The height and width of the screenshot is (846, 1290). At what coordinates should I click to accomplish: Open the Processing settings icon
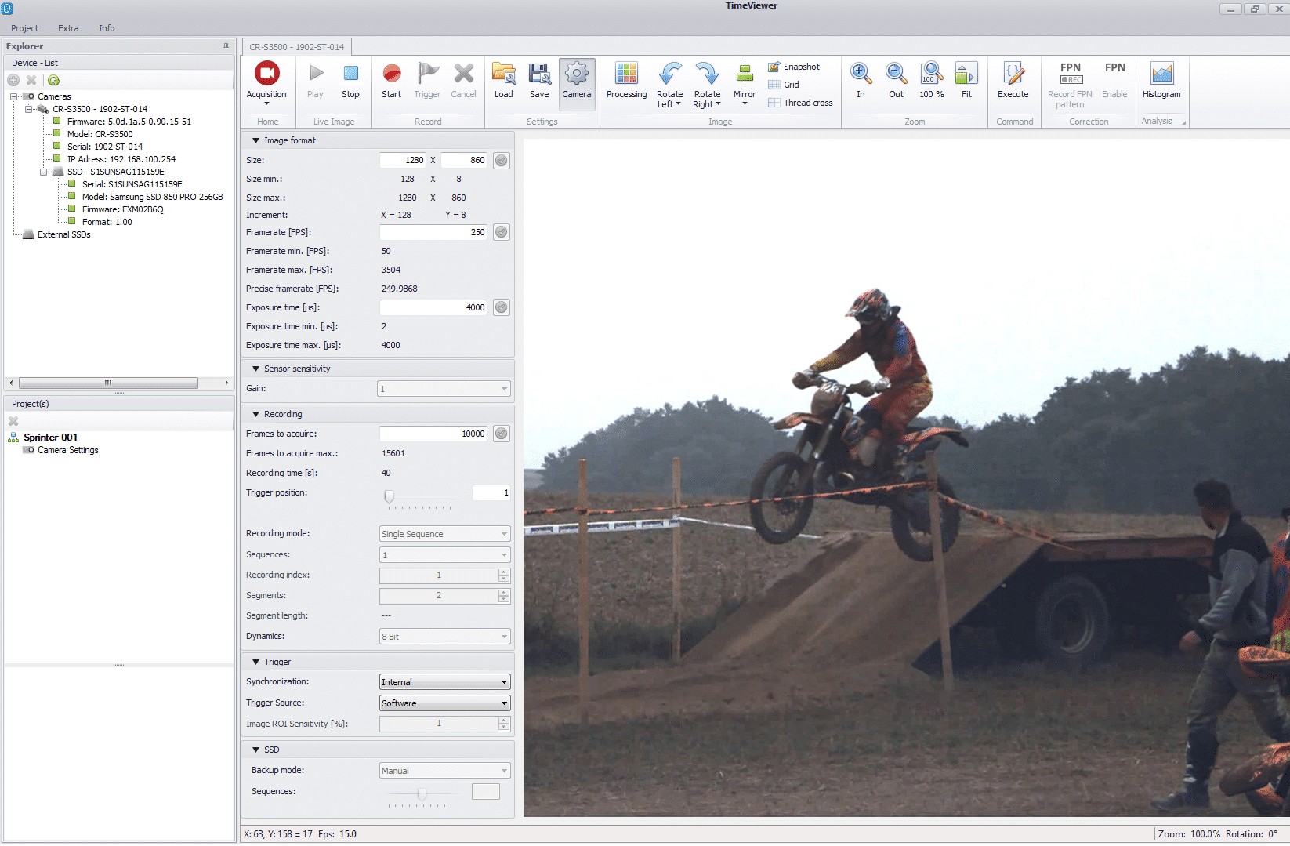pos(626,74)
